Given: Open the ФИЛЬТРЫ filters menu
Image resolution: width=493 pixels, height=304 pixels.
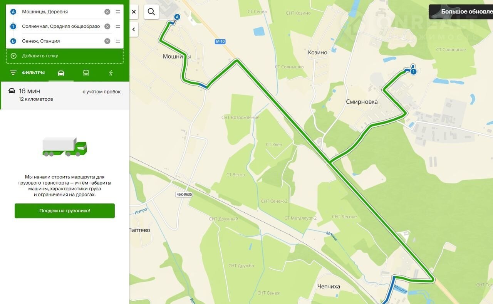Looking at the screenshot, I should tap(27, 73).
